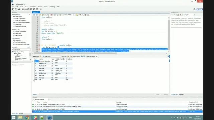The image size is (214, 120).
Task: Open the Tools menu
Action: click(46, 7)
